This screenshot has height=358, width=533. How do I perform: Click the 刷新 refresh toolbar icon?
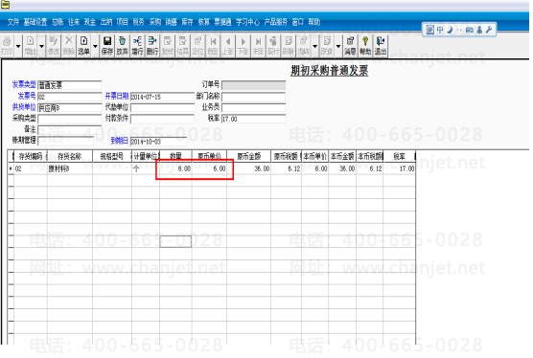[288, 46]
